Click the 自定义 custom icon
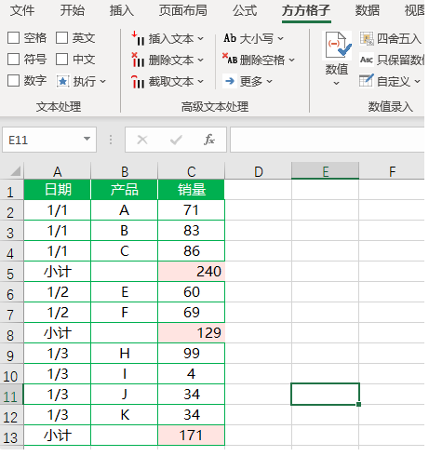429x456 pixels. tap(367, 81)
